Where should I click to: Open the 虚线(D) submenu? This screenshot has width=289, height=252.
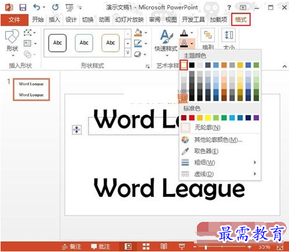pos(220,174)
